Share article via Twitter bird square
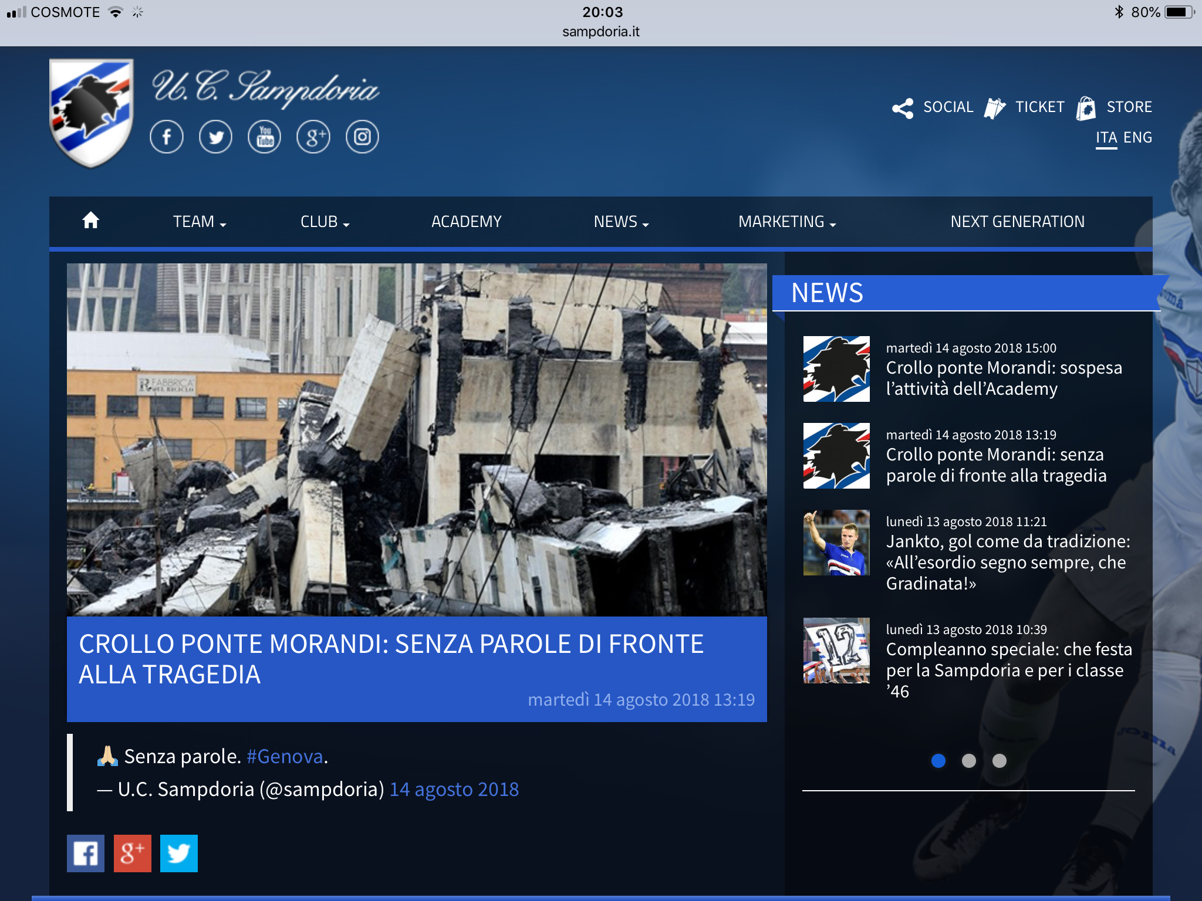 [x=179, y=853]
